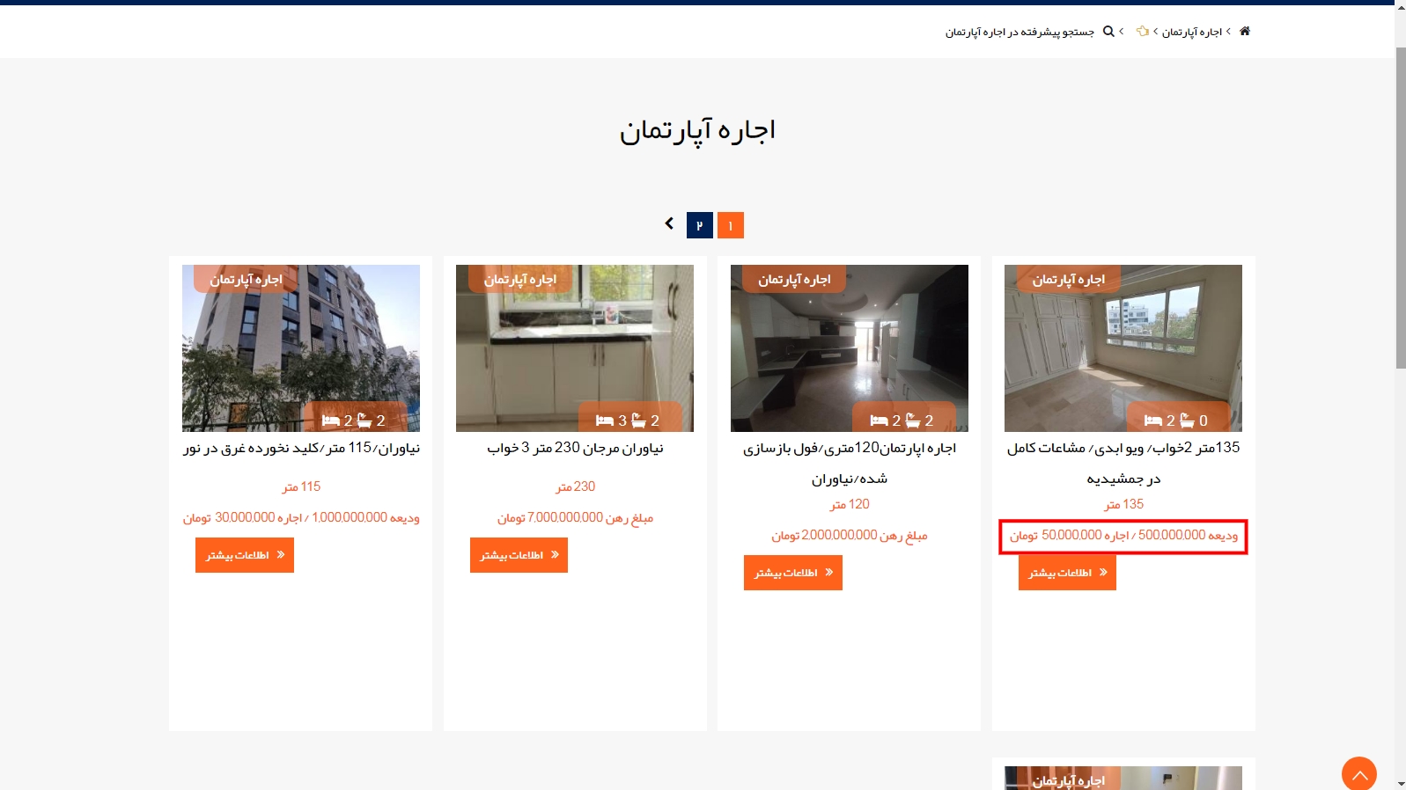Viewport: 1406px width, 790px height.
Task: Click the pointing hand icon in breadcrumb
Action: [x=1143, y=31]
